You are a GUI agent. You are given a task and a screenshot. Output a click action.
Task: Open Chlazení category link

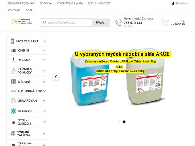coord(25,111)
